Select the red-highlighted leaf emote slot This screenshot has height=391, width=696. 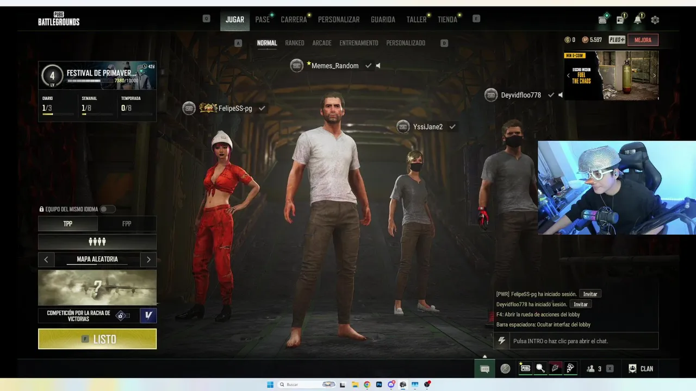tap(555, 368)
